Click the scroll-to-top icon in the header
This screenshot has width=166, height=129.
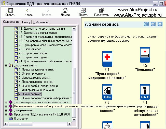pyautogui.click(x=146, y=24)
